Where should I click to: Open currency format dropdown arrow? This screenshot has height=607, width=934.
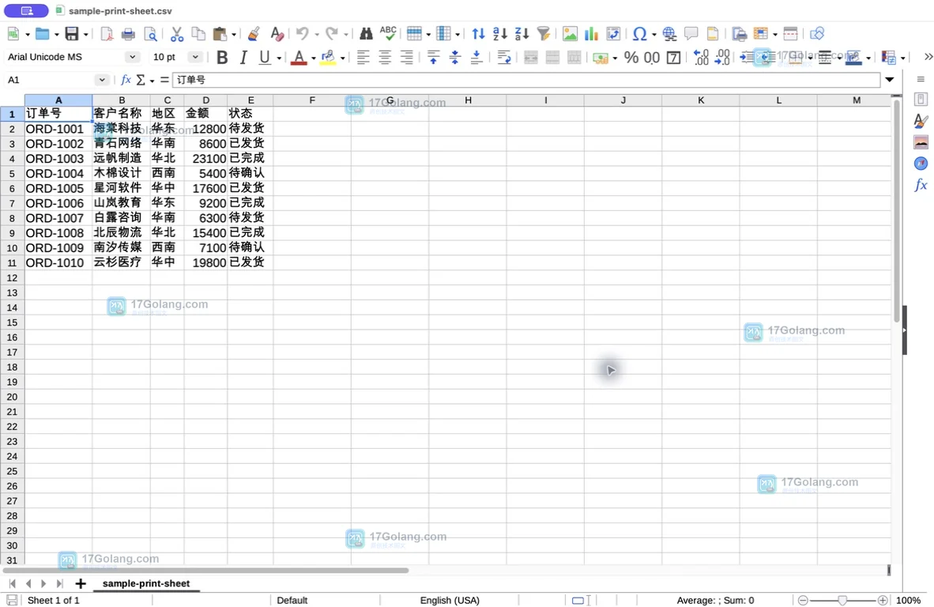615,58
